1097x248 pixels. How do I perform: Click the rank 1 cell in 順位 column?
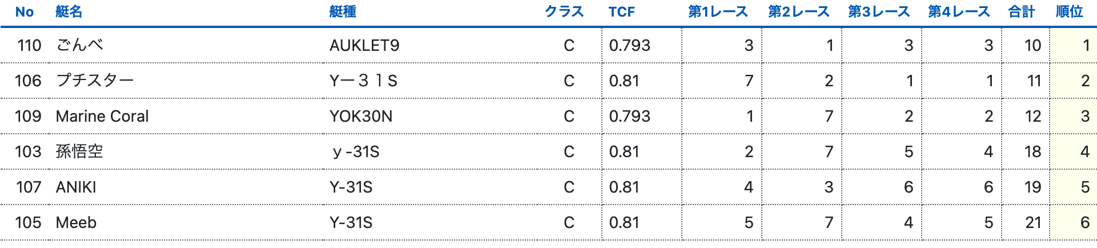pos(1086,45)
